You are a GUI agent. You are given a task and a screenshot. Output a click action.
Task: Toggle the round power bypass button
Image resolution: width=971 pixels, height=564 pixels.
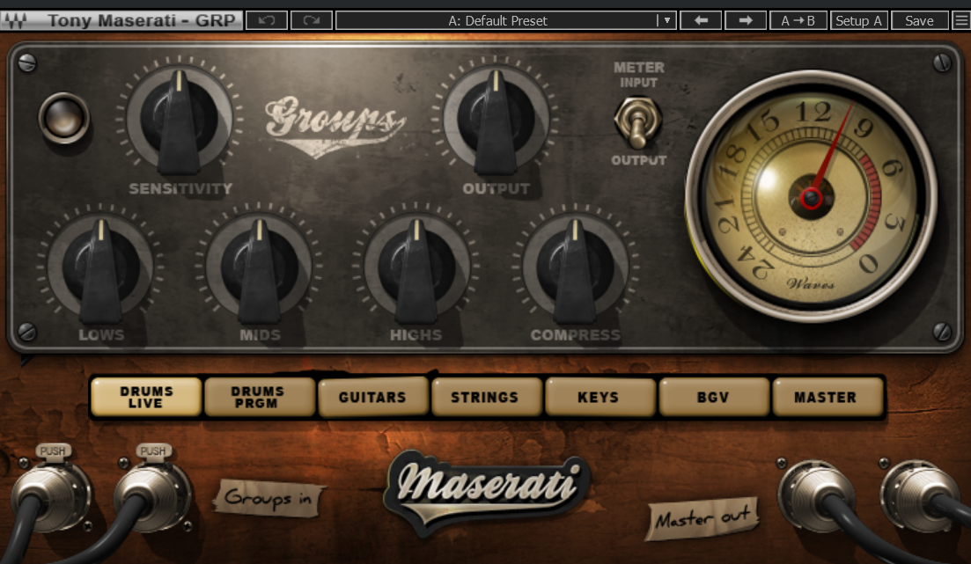click(x=63, y=118)
